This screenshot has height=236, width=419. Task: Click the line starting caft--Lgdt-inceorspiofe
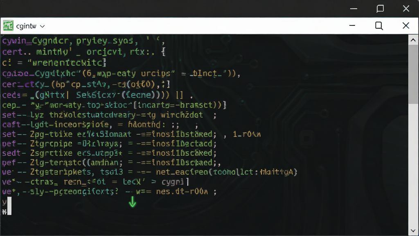click(100, 125)
